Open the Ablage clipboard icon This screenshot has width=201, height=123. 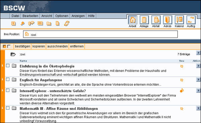click(x=144, y=20)
